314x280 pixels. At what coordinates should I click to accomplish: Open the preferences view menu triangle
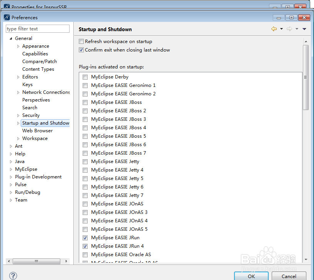tap(304, 29)
